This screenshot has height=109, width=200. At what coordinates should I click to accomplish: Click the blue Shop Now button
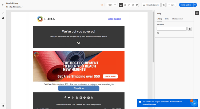(79, 88)
